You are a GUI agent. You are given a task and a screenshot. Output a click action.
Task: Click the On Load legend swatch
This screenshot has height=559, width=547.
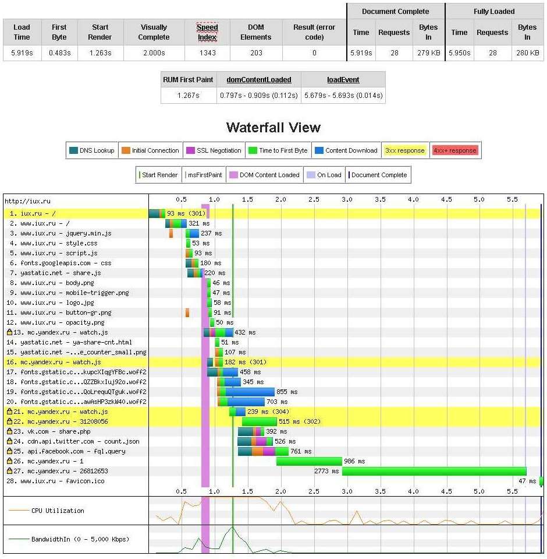pos(311,175)
